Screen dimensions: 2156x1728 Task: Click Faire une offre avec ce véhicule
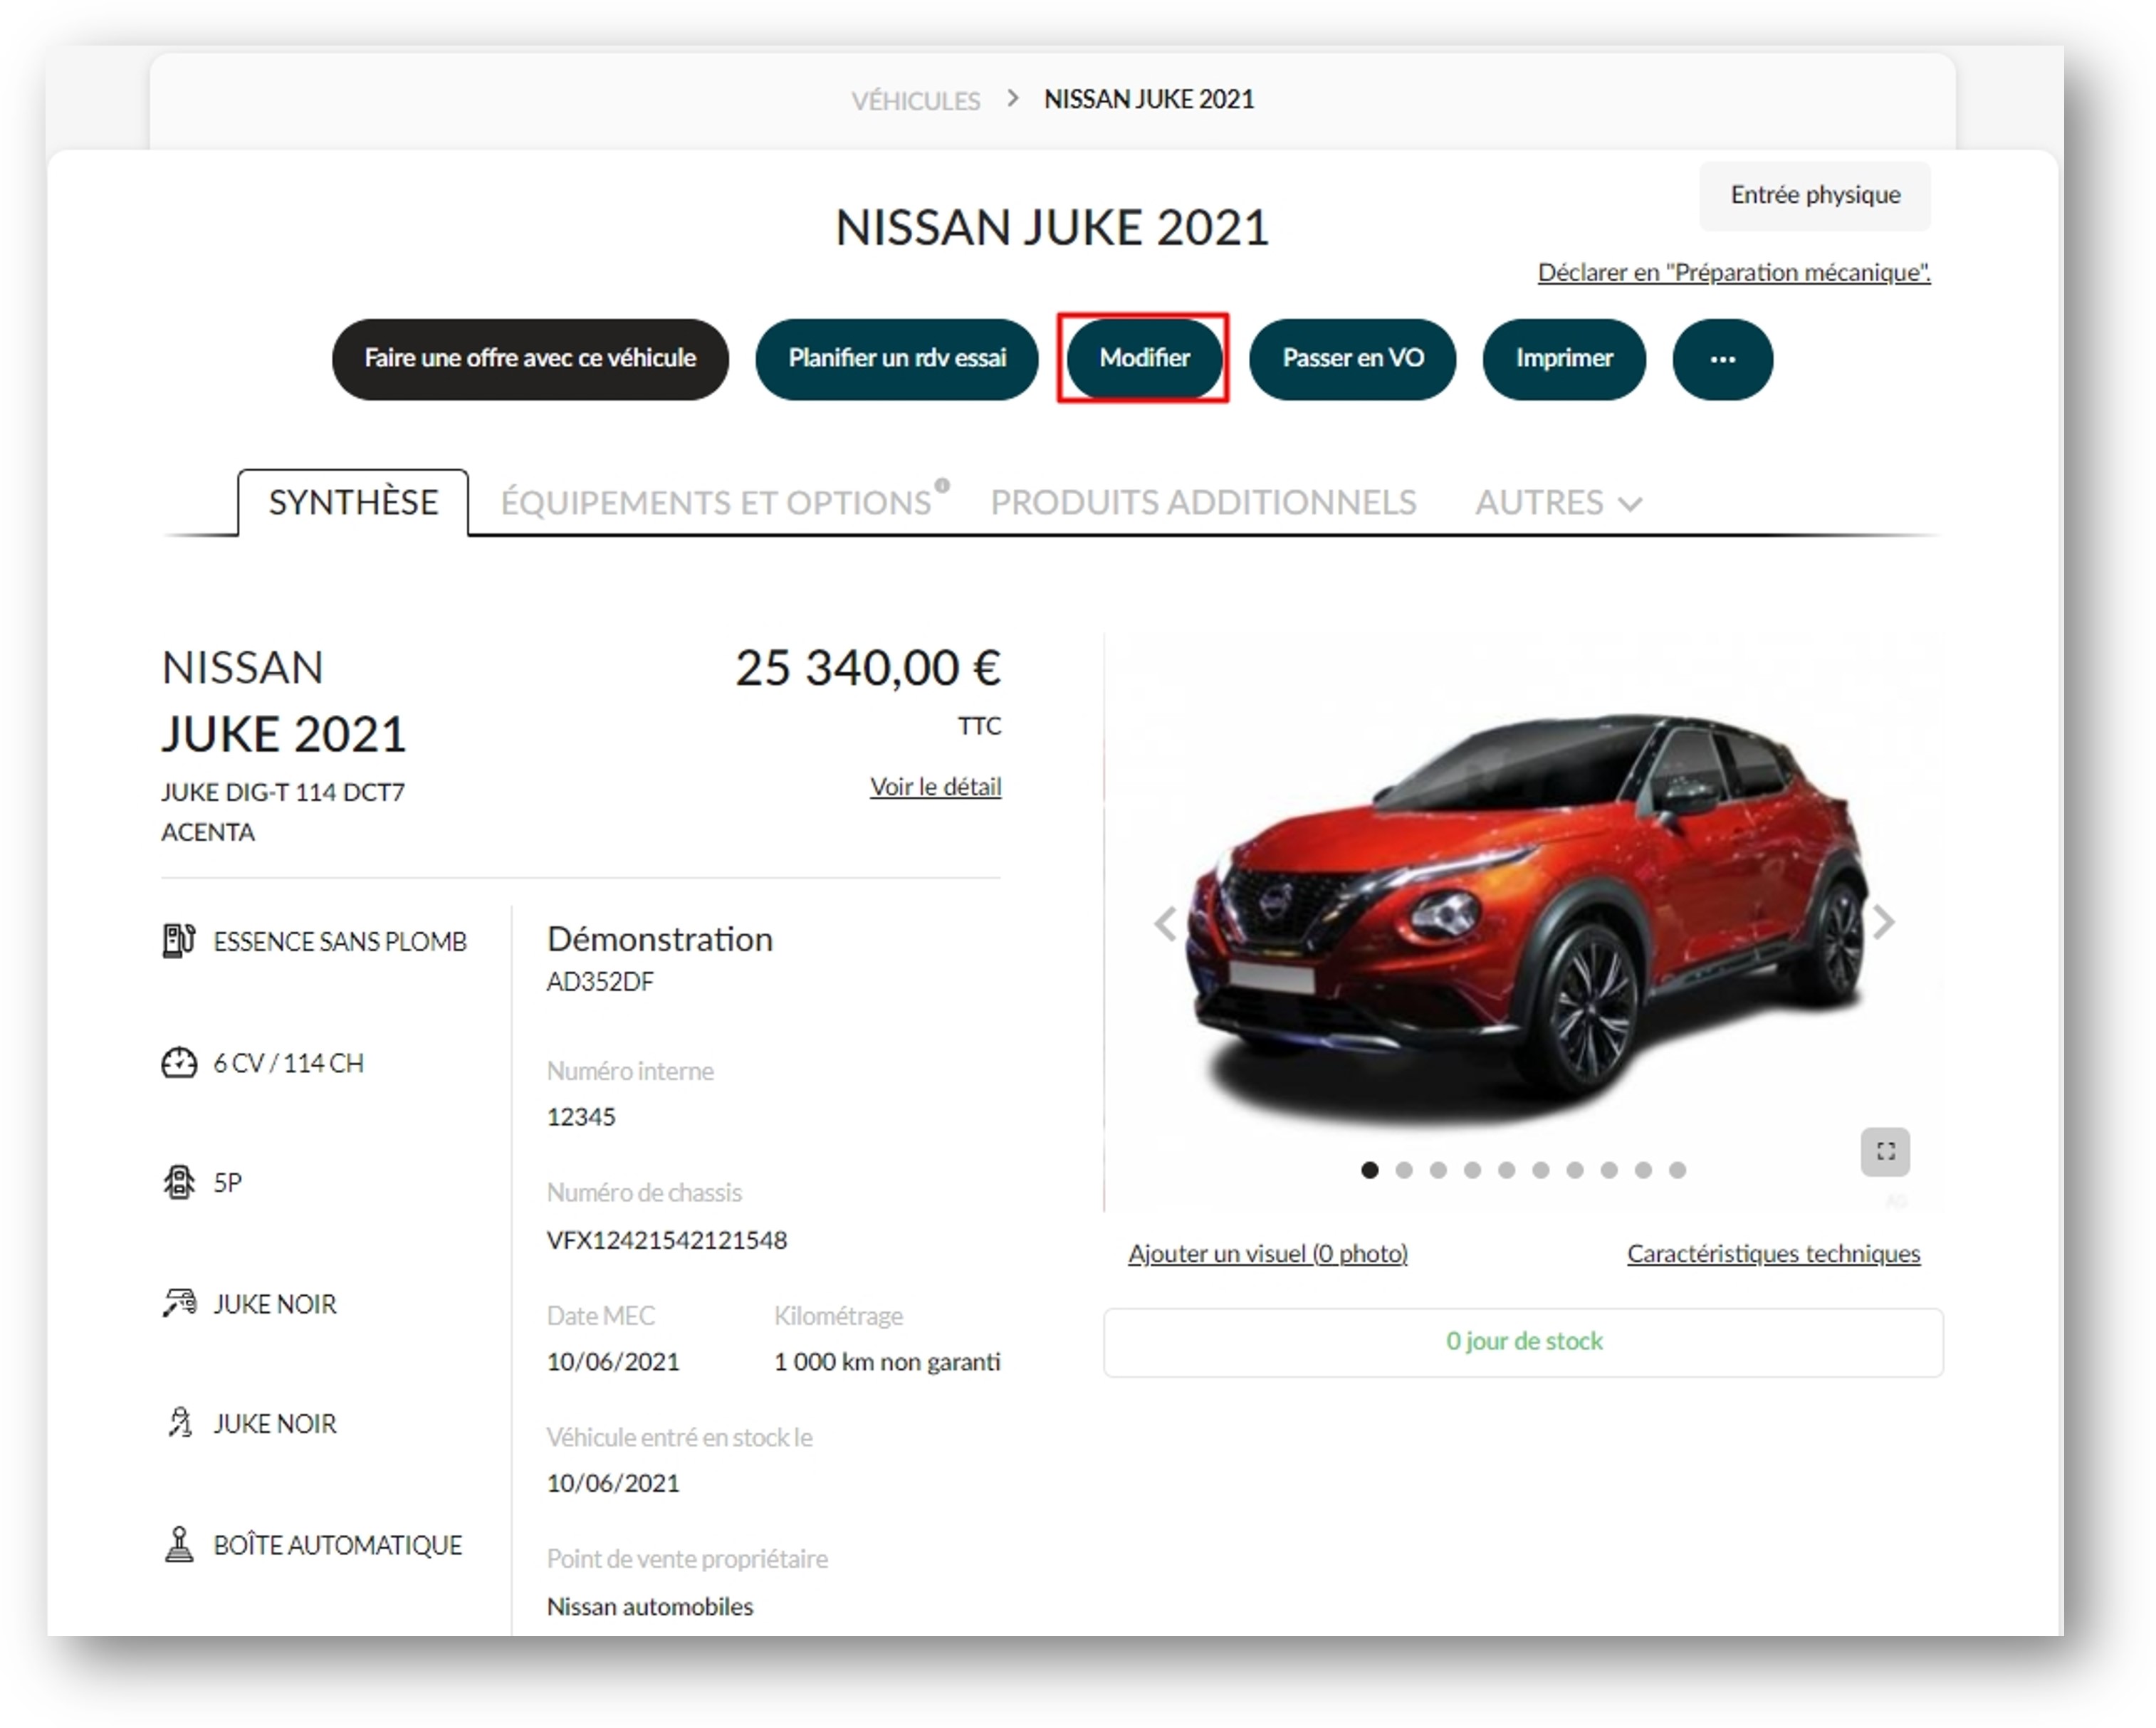(530, 359)
